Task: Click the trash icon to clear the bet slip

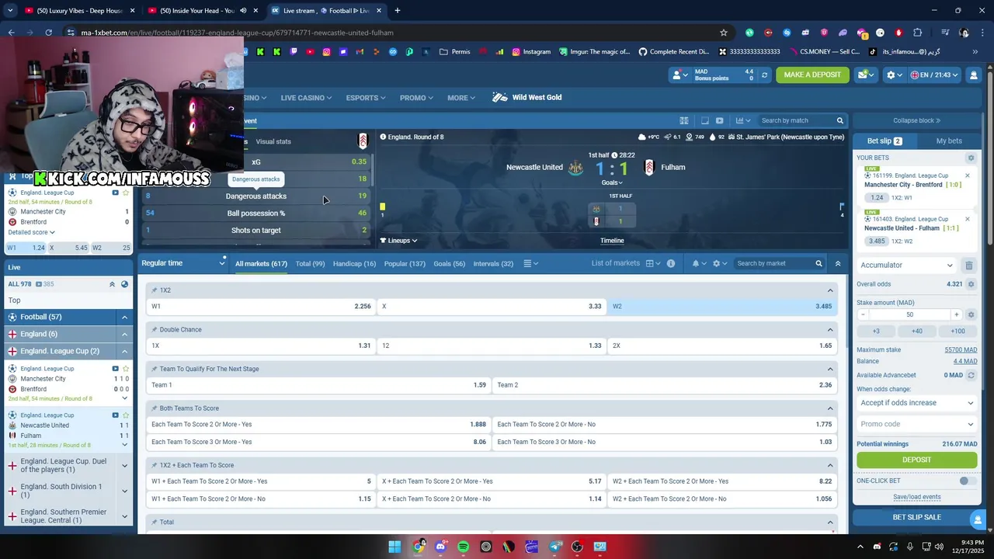Action: [969, 266]
